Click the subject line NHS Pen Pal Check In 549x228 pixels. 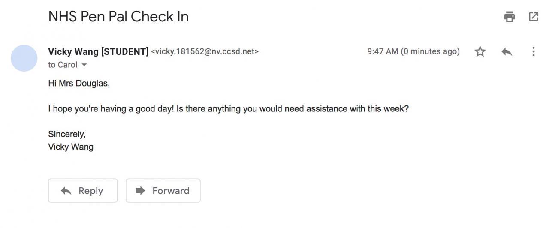click(118, 17)
